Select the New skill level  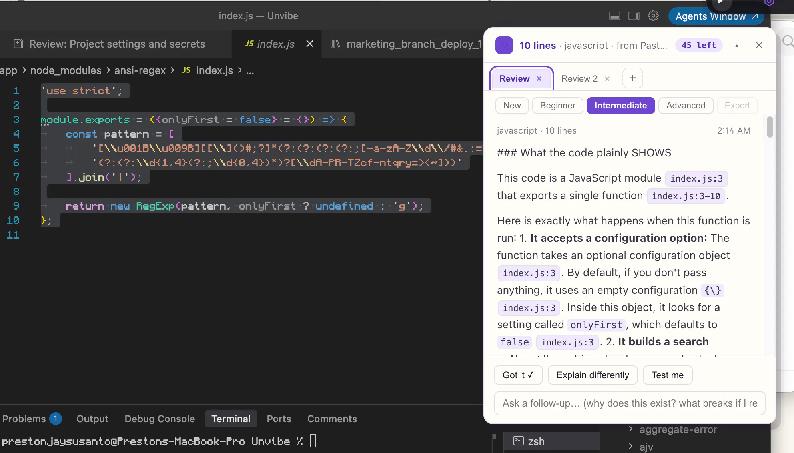tap(512, 106)
